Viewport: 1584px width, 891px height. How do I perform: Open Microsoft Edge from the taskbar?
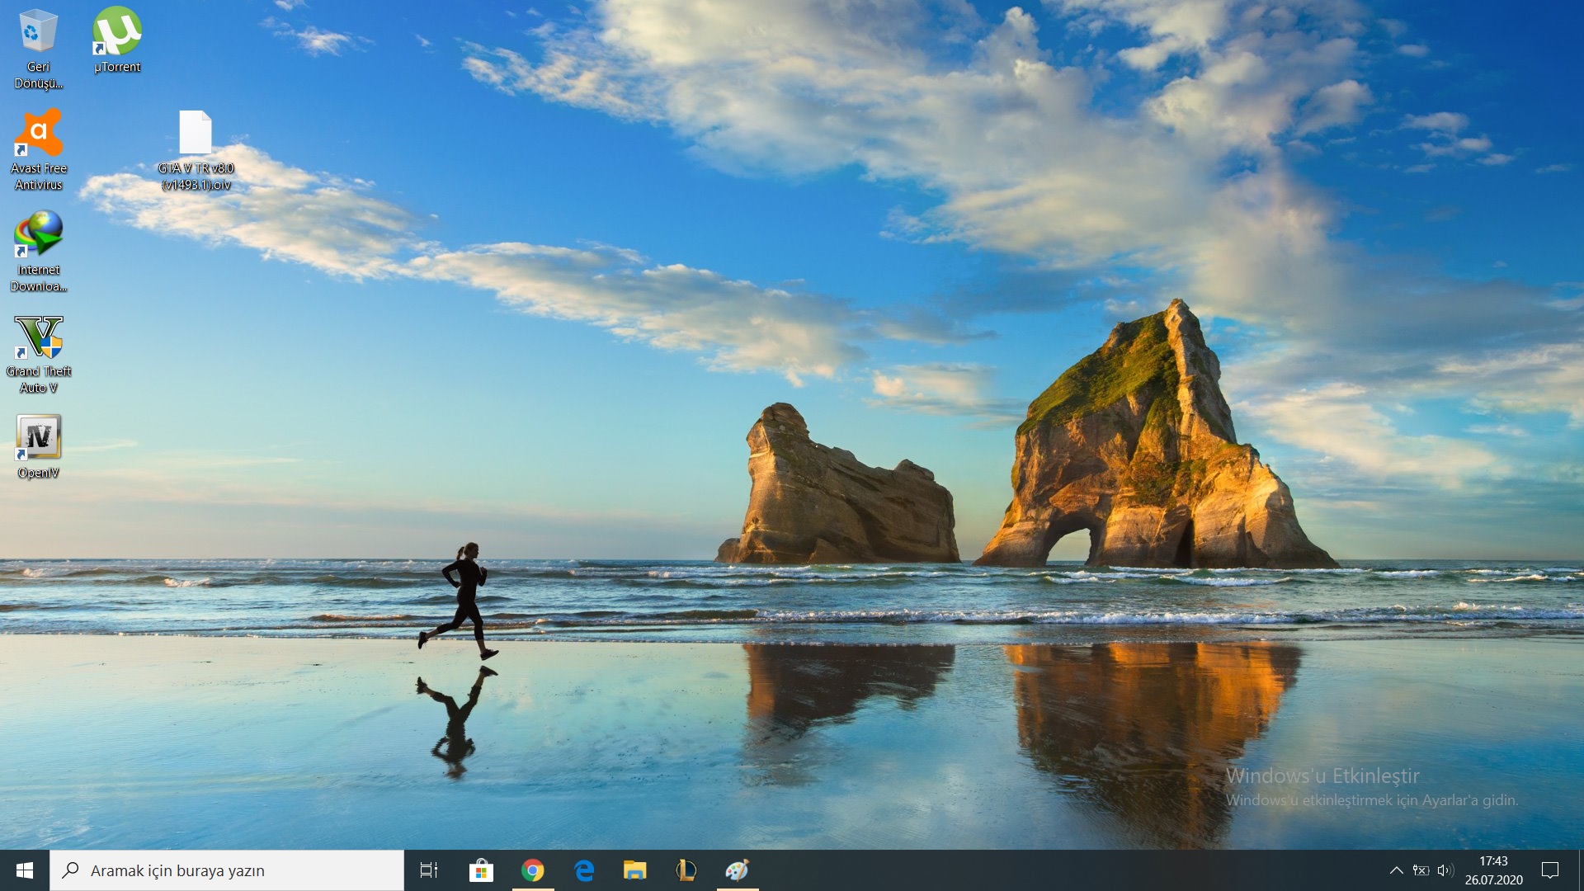(x=584, y=870)
